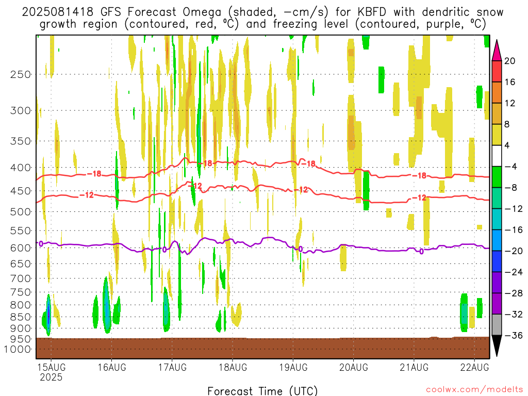Viewport: 528px width, 396px height.
Task: Select the 550 pressure level label
Action: 21,230
